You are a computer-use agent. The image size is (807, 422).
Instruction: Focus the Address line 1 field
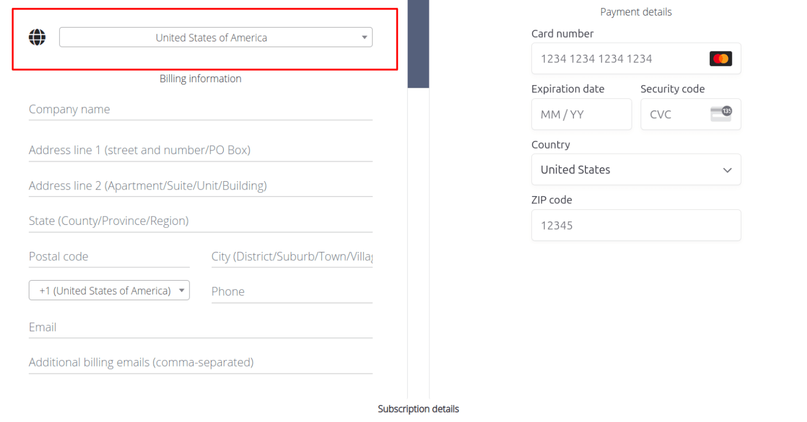(200, 150)
